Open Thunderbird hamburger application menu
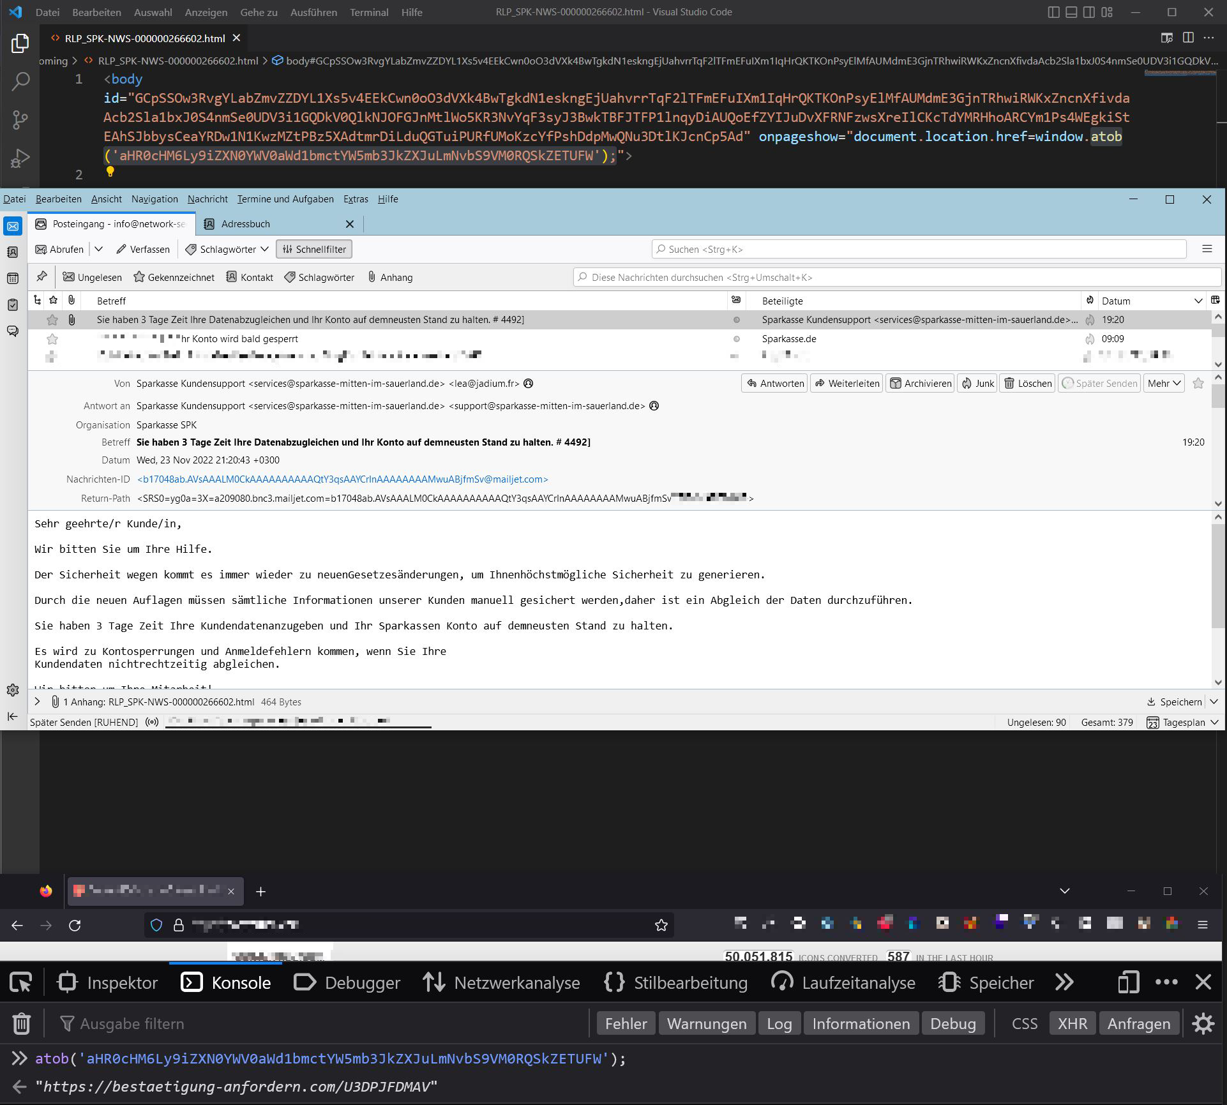Image resolution: width=1227 pixels, height=1105 pixels. pyautogui.click(x=1207, y=249)
